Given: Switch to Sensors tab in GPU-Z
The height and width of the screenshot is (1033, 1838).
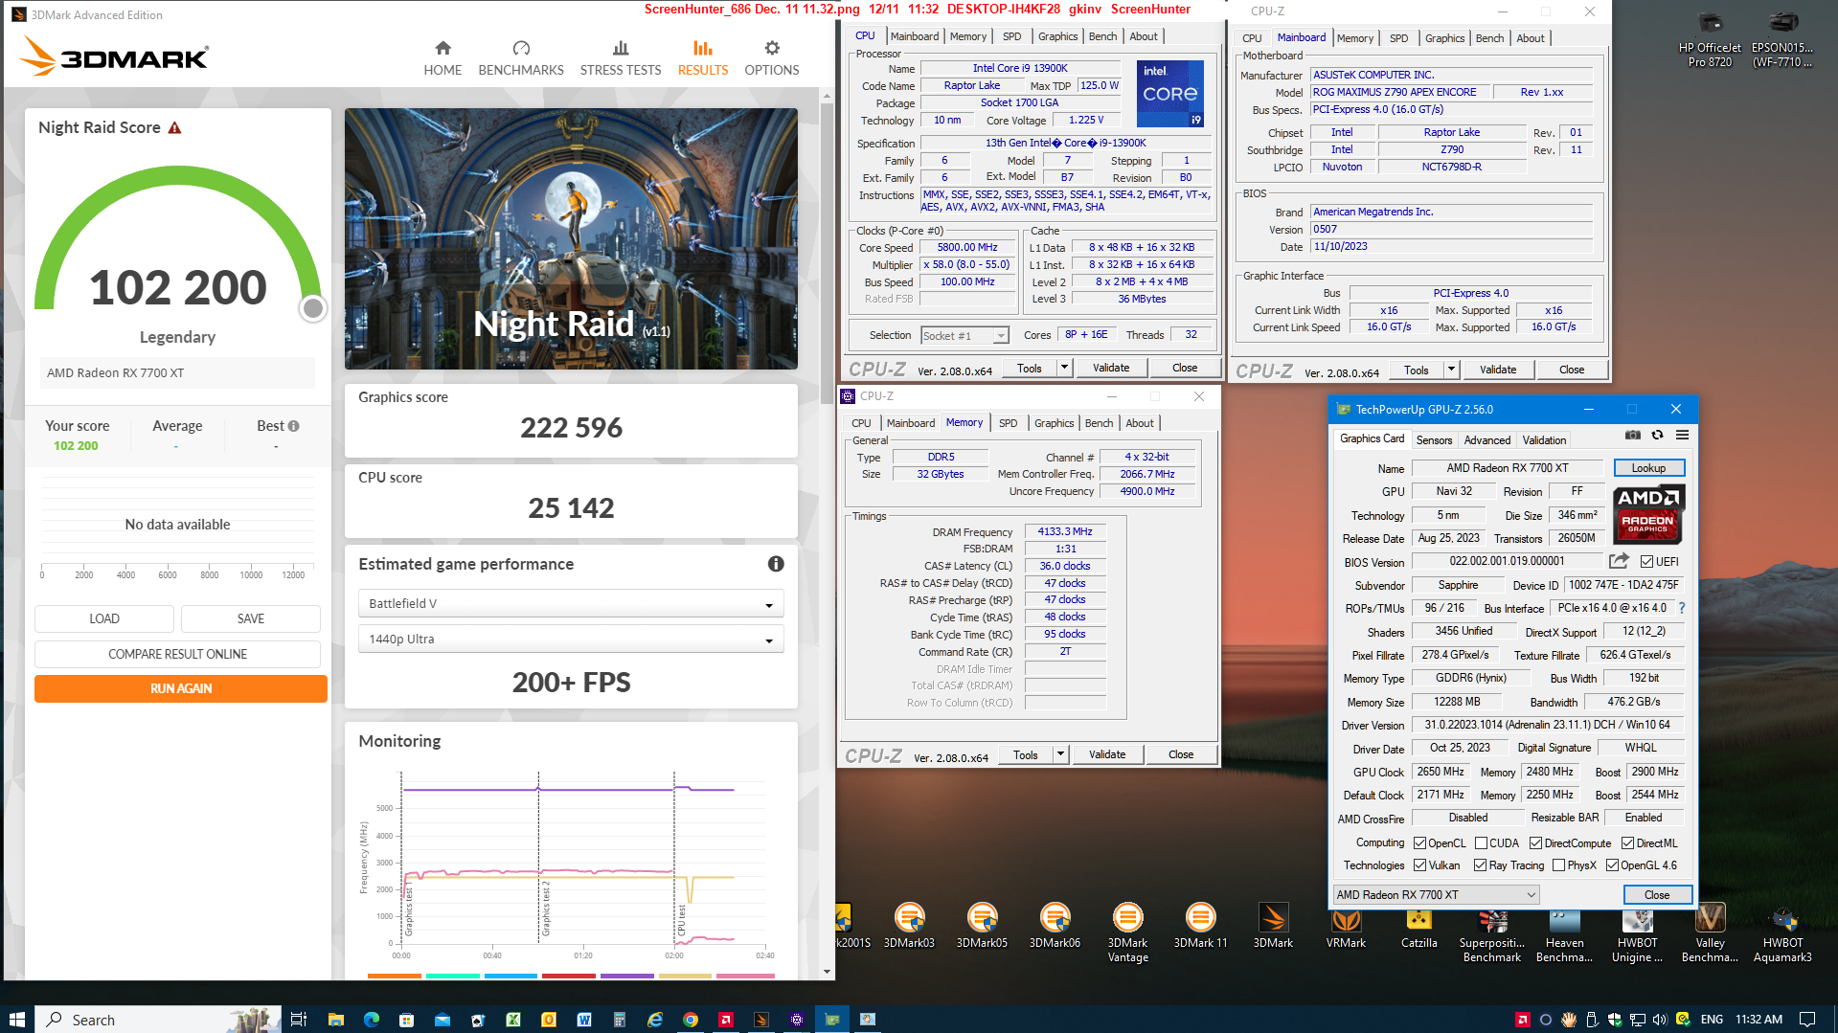Looking at the screenshot, I should 1434,440.
